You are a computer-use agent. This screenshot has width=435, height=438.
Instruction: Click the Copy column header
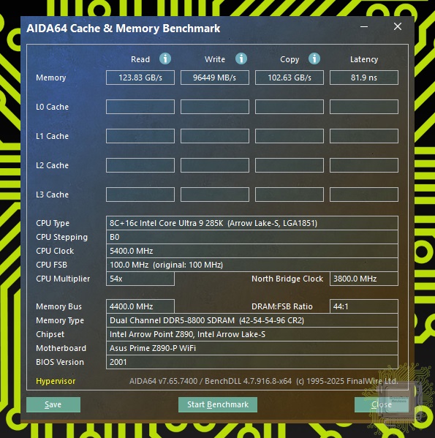click(x=290, y=59)
